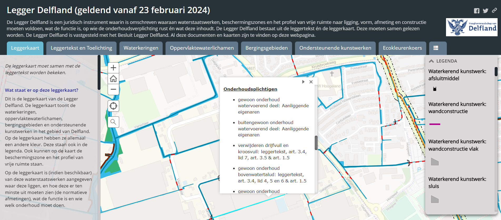Viewport: 501px width, 220px height.
Task: Zoom in on the map
Action: pyautogui.click(x=113, y=68)
